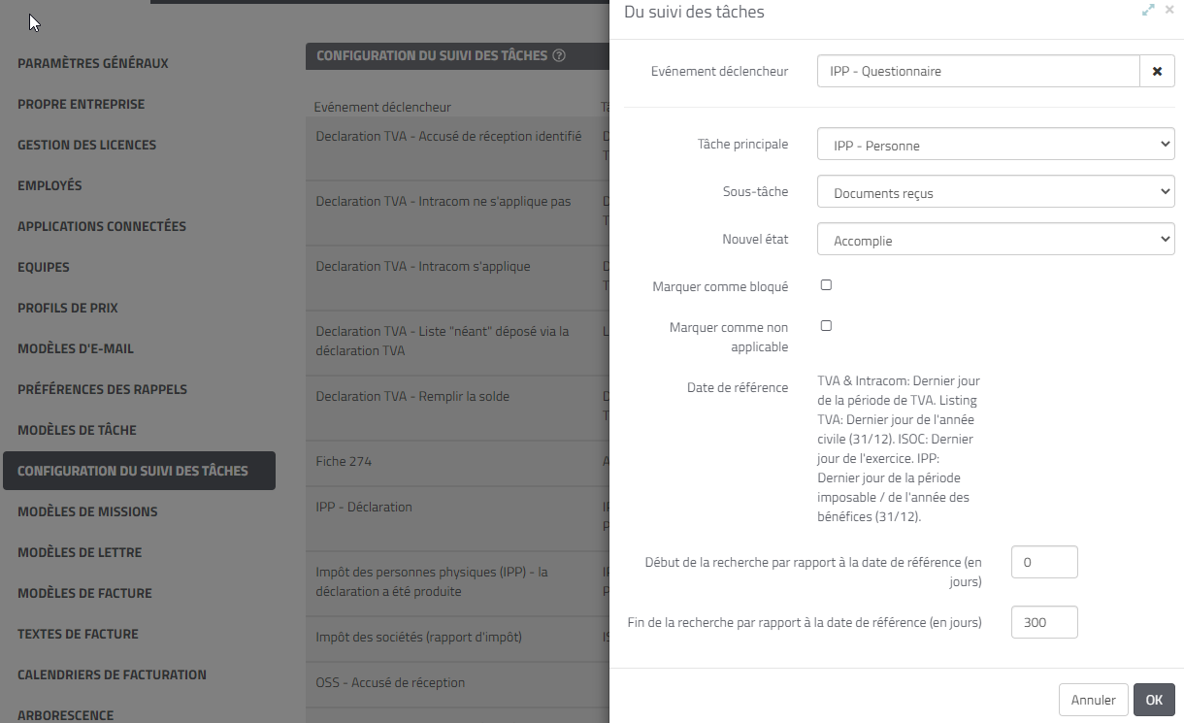The width and height of the screenshot is (1184, 723).
Task: Open the Nouvel état dropdown
Action: 996,239
